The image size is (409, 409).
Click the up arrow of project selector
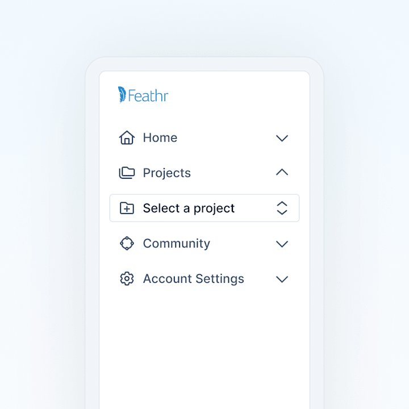click(x=282, y=204)
